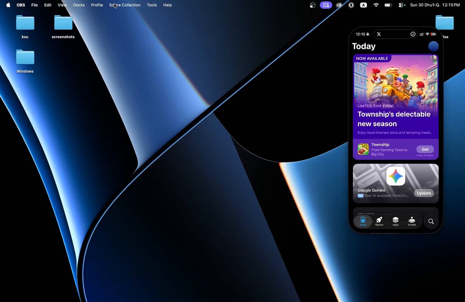Click the purple screen mirroring status icon

(326, 5)
